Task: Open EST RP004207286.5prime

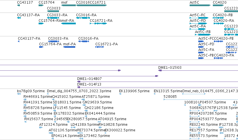Action: [x=195, y=117]
